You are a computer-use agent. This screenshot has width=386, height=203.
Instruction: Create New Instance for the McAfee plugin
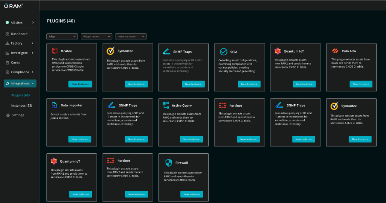pyautogui.click(x=80, y=84)
